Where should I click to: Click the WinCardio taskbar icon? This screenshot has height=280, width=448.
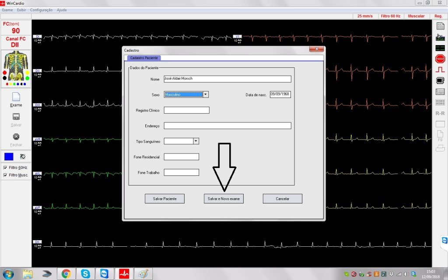(x=124, y=274)
